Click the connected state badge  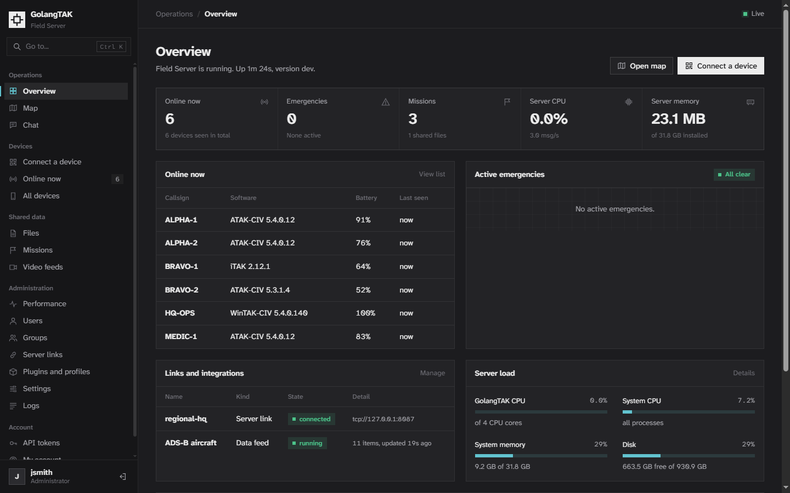click(311, 419)
